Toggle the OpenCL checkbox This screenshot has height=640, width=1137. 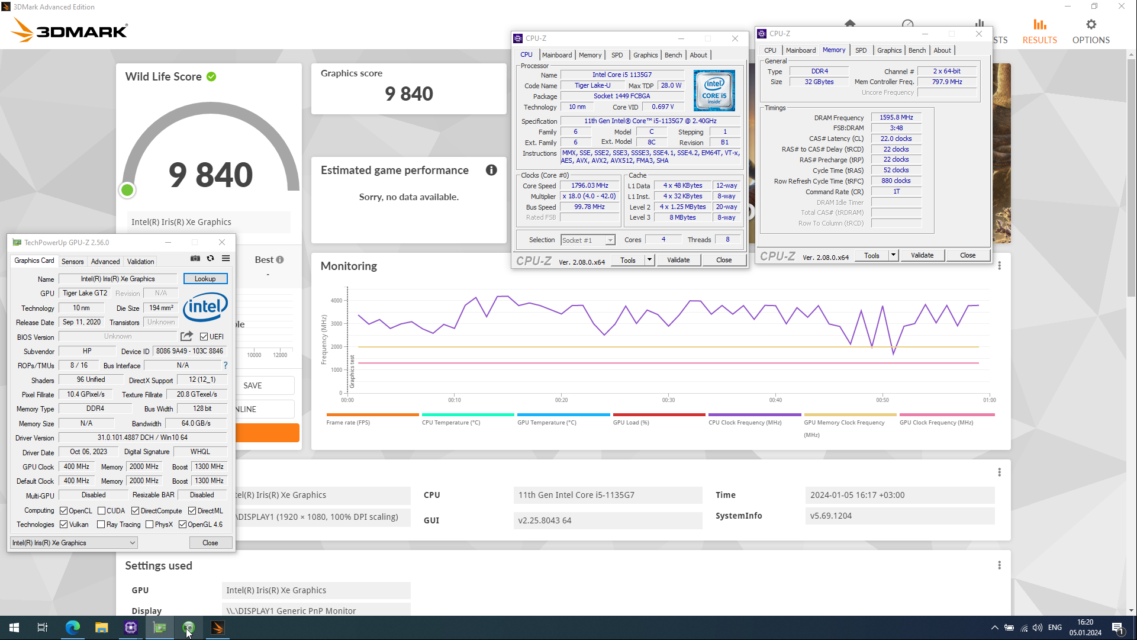tap(64, 511)
